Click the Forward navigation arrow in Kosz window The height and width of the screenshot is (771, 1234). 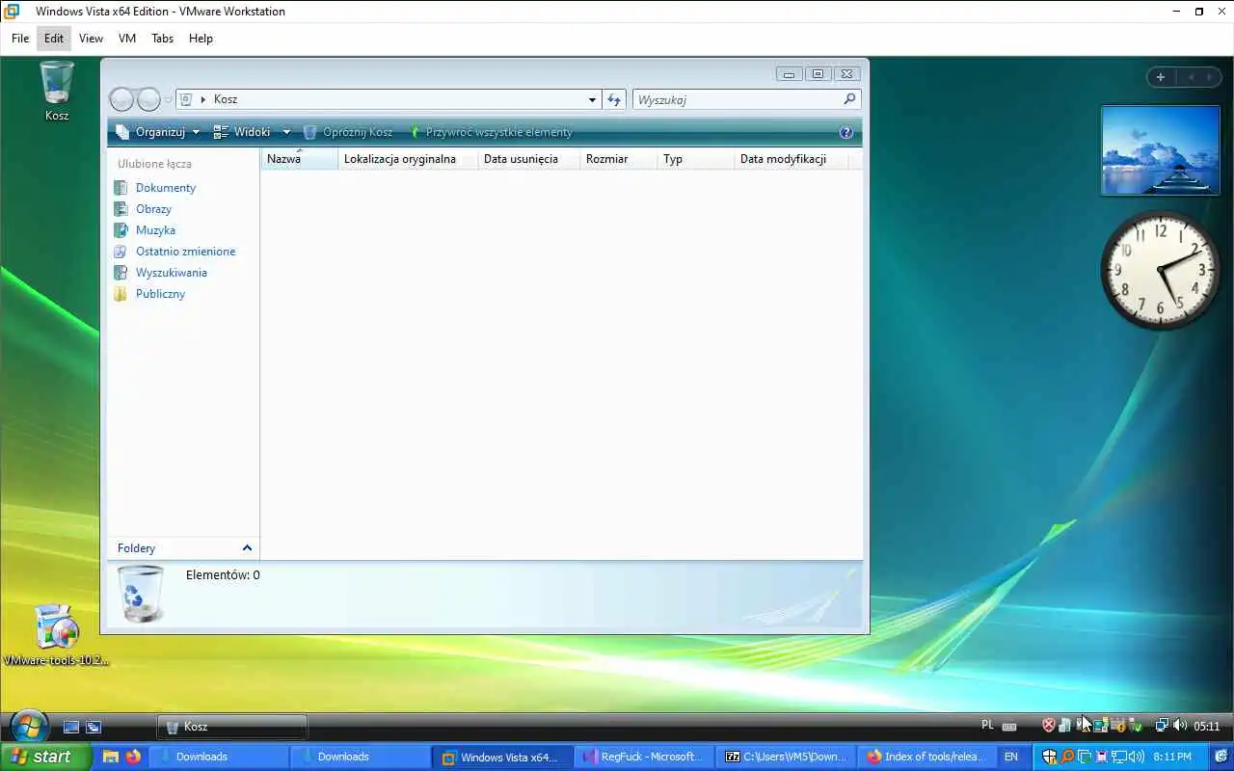(x=148, y=99)
